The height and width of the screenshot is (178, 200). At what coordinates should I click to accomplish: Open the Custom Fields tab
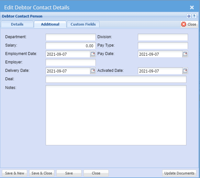[x=83, y=24]
